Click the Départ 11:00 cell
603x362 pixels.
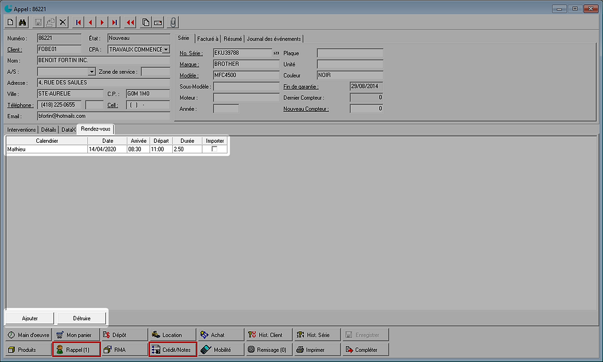pos(161,149)
